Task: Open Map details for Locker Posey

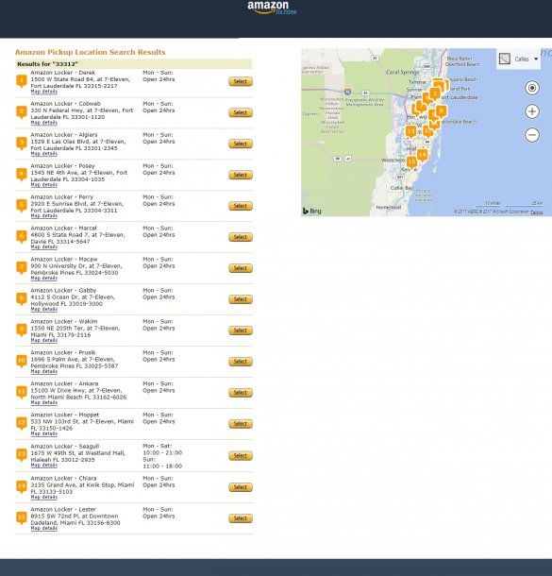Action: click(x=44, y=185)
